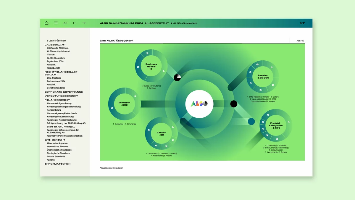This screenshot has width=355, height=200.
Task: Open the 5-Jahres-Übersicht page
Action: coord(56,41)
